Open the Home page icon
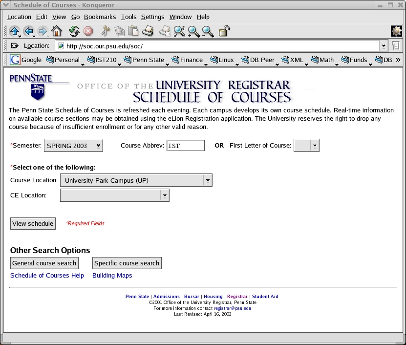 point(57,31)
